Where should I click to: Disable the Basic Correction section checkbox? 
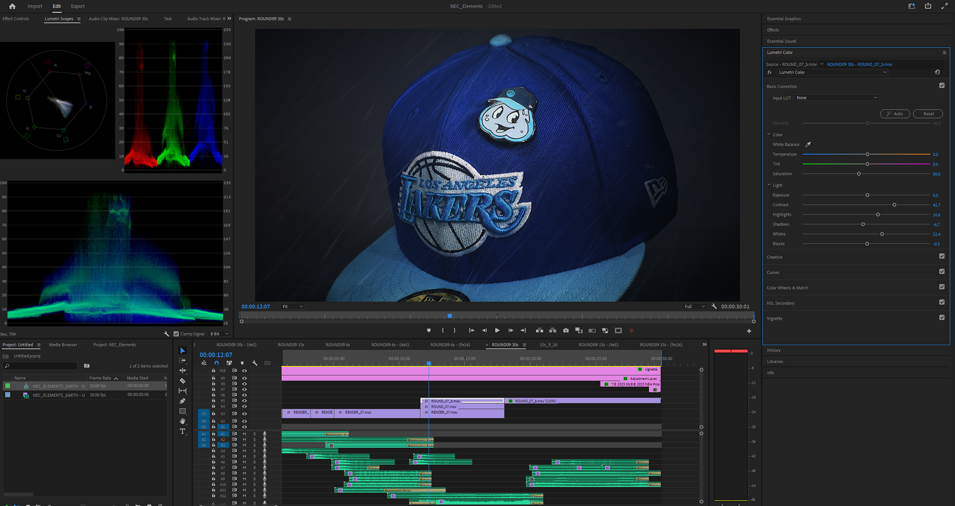point(942,86)
